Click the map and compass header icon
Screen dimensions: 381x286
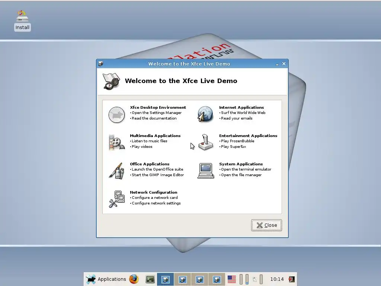tap(111, 81)
